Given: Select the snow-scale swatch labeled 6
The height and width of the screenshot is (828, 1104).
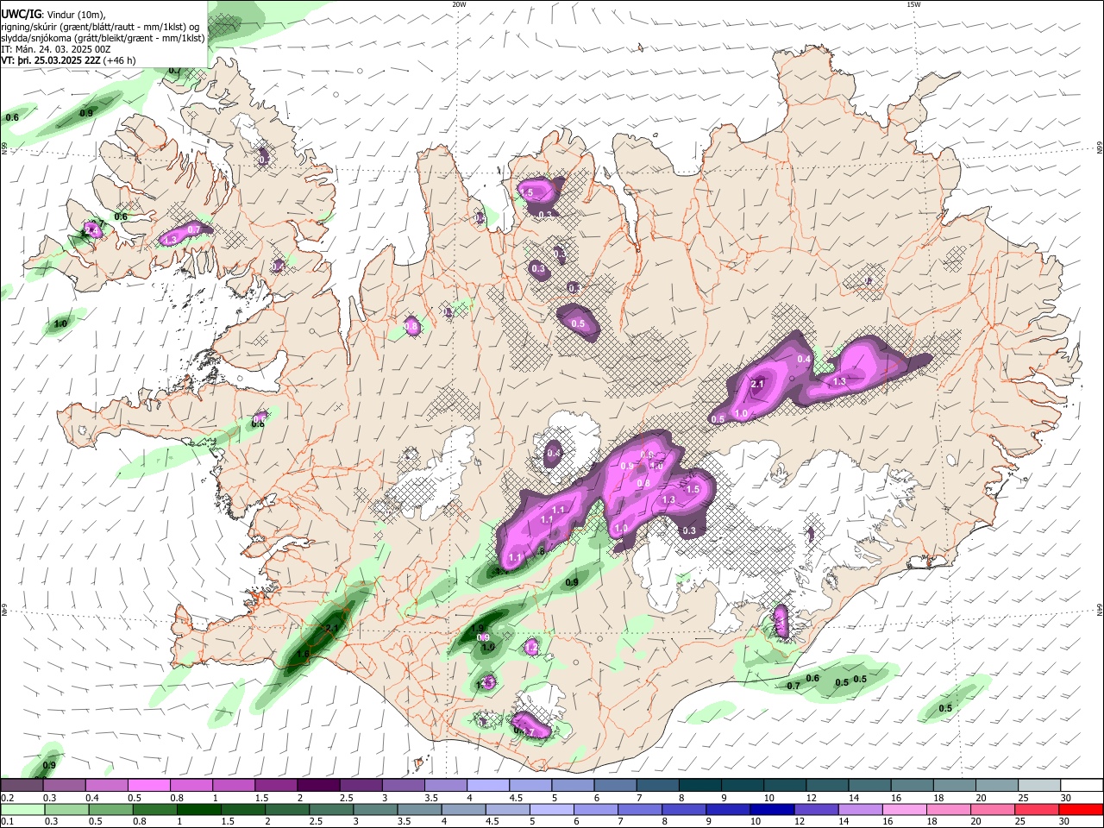Looking at the screenshot, I should [615, 785].
